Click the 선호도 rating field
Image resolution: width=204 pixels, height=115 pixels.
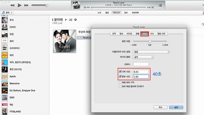click(x=141, y=64)
